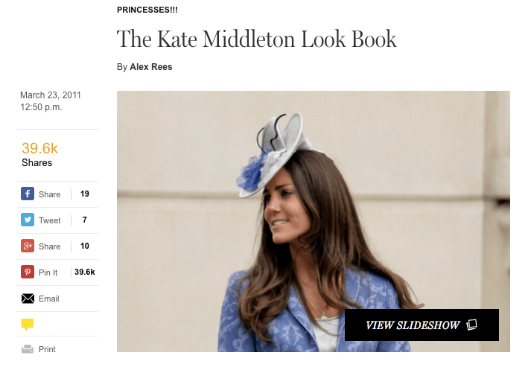The image size is (531, 370).
Task: Click the printer icon
Action: click(x=28, y=349)
